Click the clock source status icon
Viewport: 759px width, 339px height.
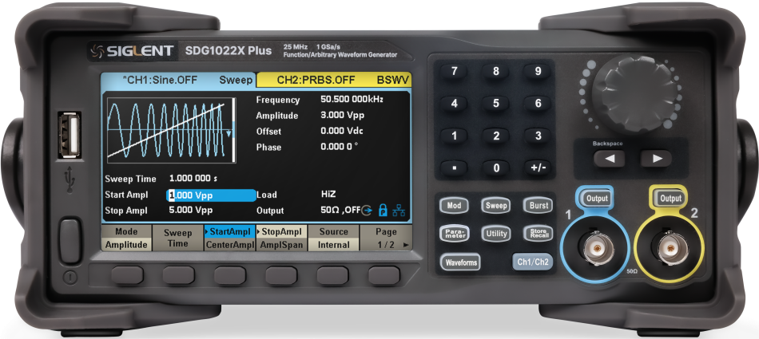point(368,211)
